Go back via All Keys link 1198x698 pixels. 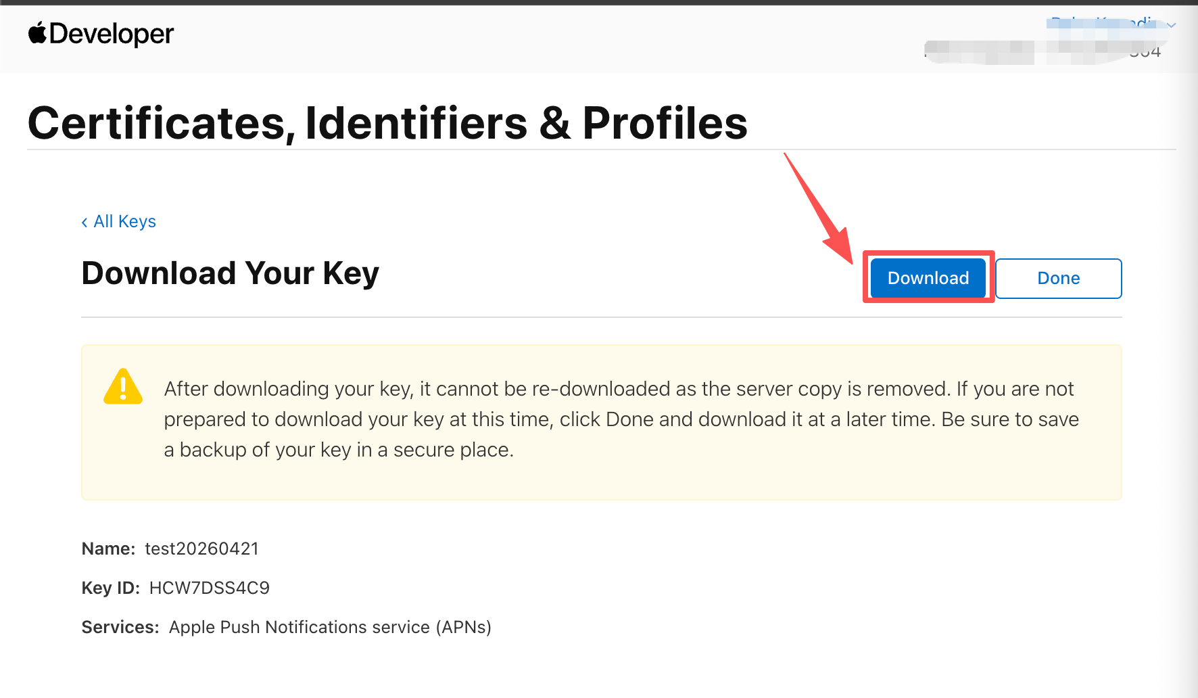click(124, 222)
